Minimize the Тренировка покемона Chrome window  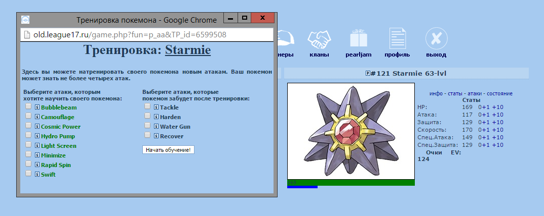point(230,18)
